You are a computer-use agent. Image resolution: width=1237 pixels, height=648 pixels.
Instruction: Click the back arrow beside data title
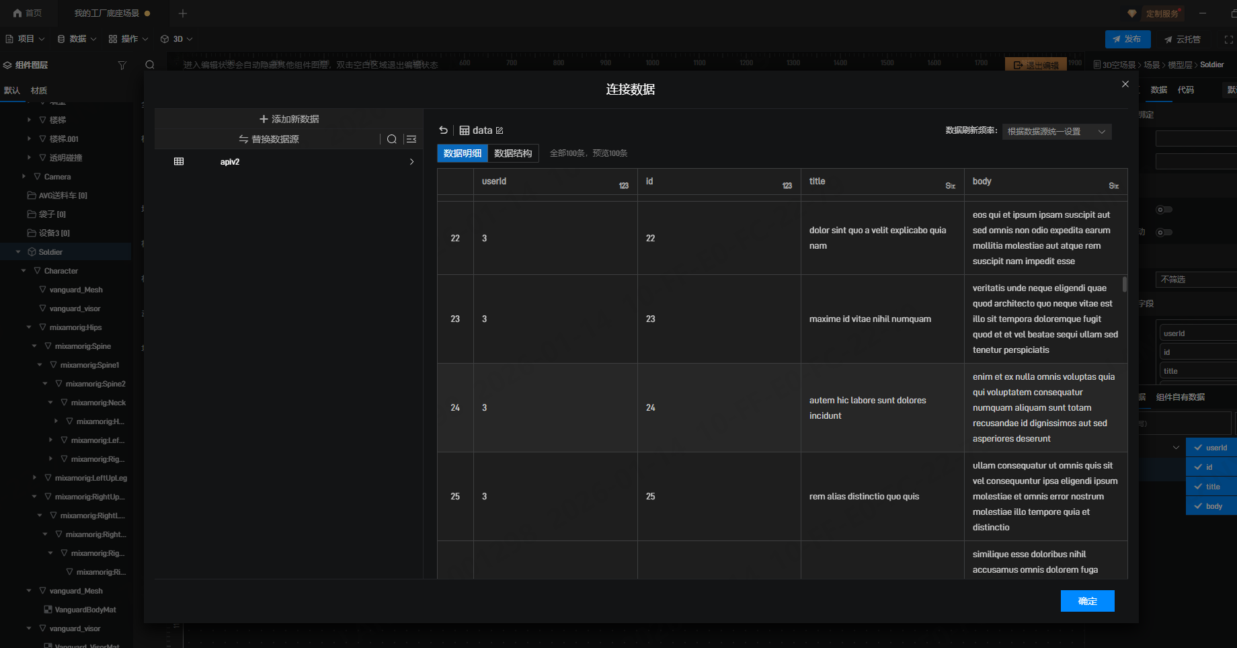pyautogui.click(x=443, y=130)
